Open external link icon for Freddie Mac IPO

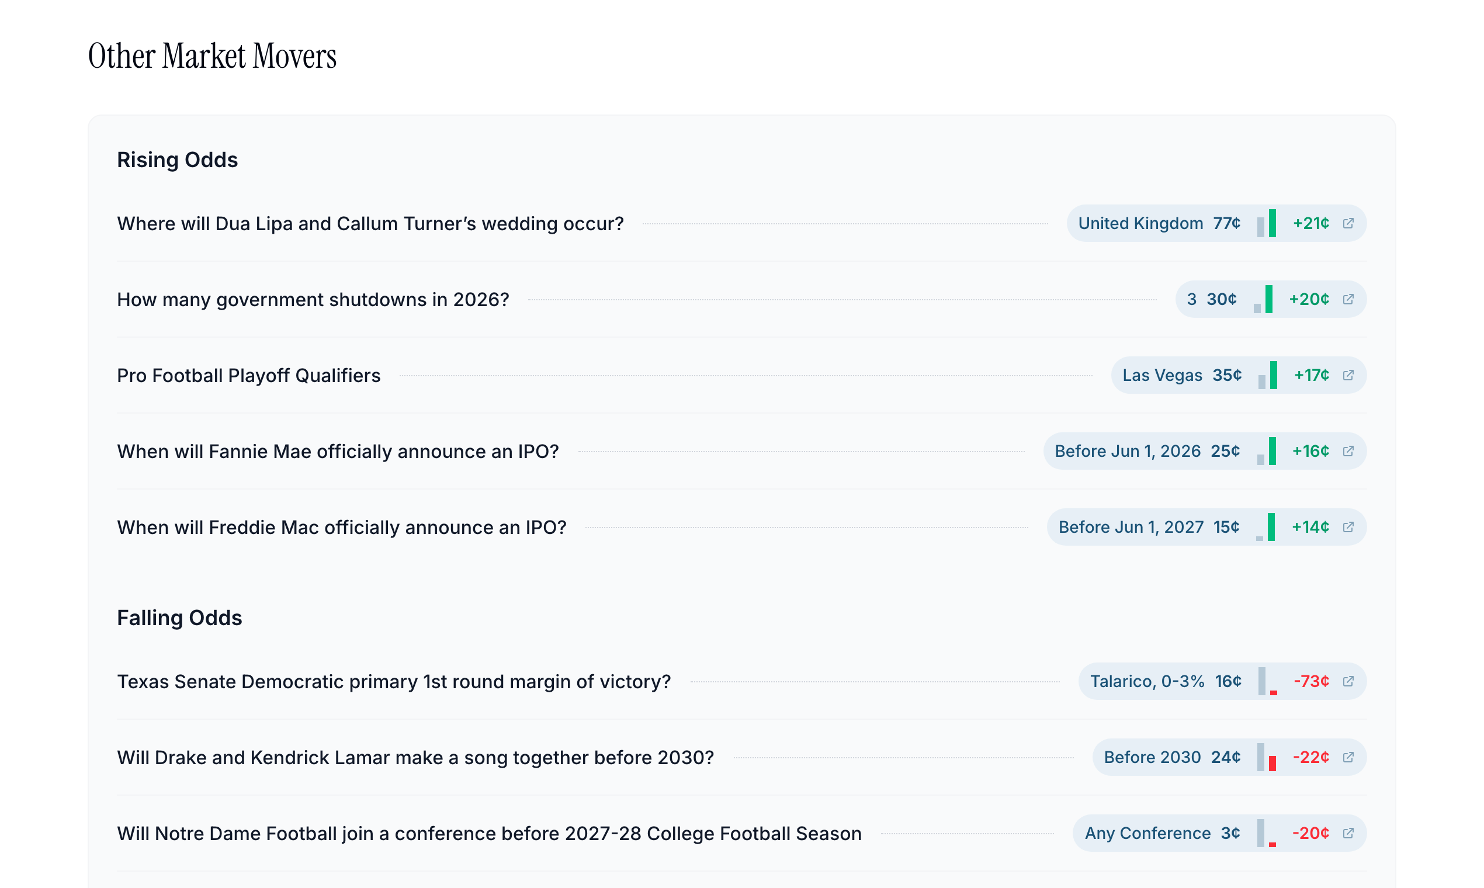[x=1347, y=527]
